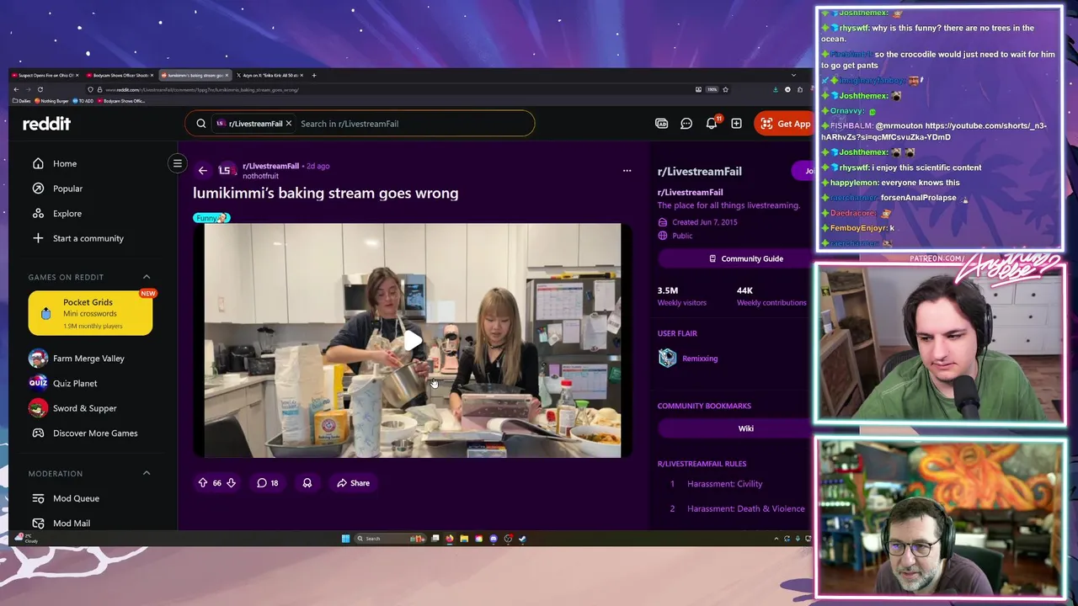Collapse the Moderation section

tap(147, 473)
